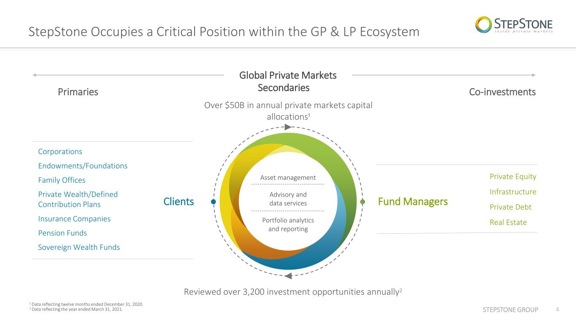The width and height of the screenshot is (576, 324).
Task: Click the blue swirl segment of the ring
Action: (x=321, y=249)
